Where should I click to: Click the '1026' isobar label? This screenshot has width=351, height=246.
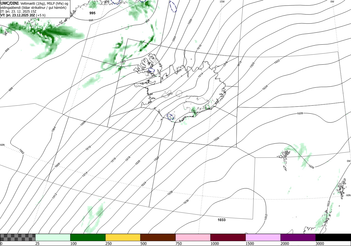click(216, 139)
